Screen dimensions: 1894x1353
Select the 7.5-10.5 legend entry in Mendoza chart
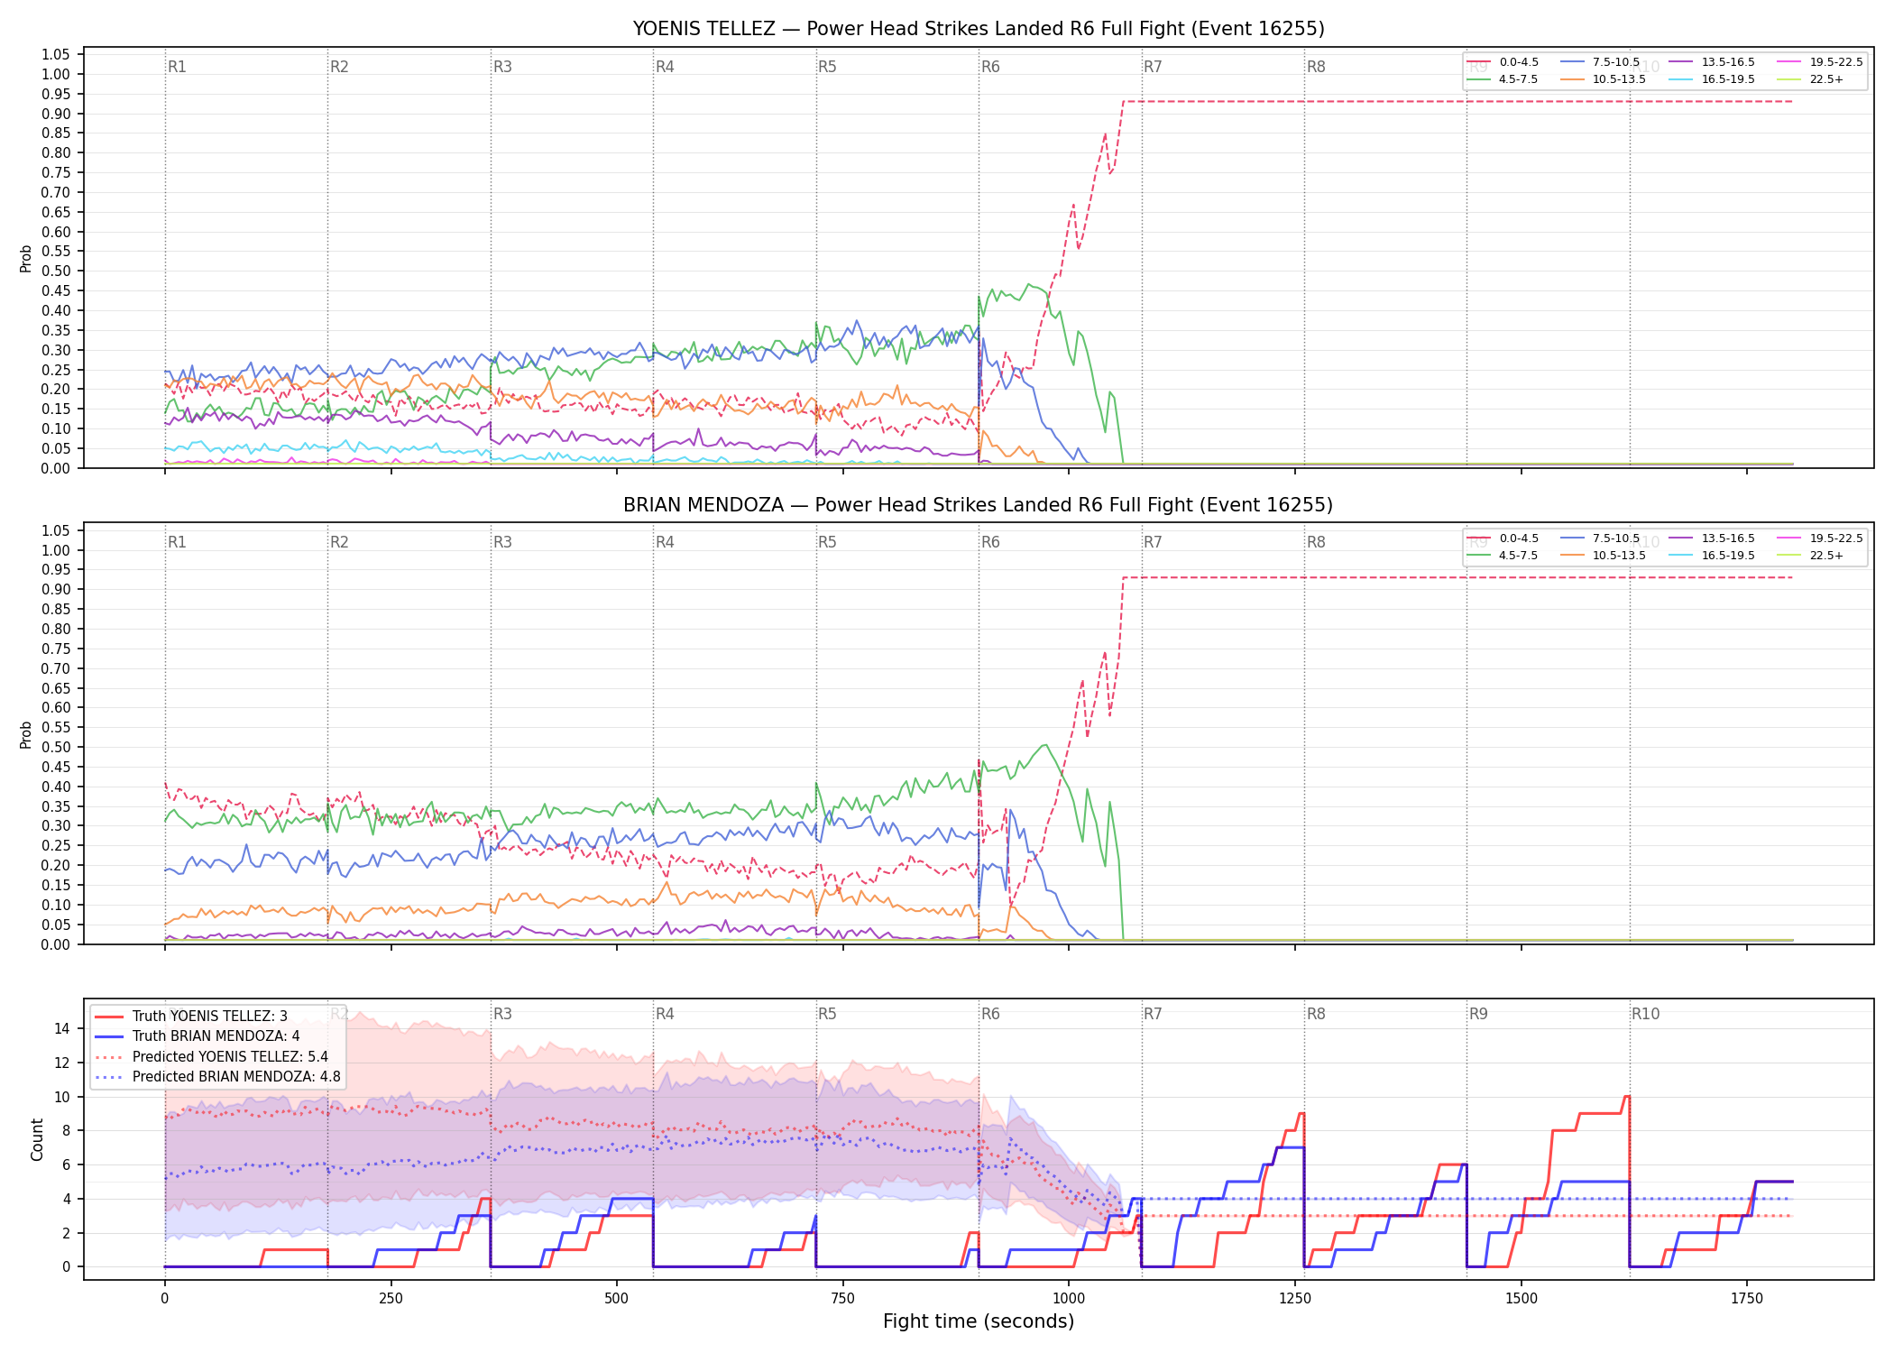point(1600,538)
